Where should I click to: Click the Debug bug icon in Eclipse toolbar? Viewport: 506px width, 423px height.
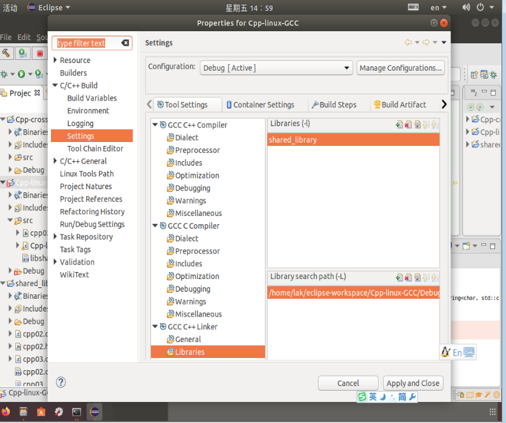(x=4, y=74)
